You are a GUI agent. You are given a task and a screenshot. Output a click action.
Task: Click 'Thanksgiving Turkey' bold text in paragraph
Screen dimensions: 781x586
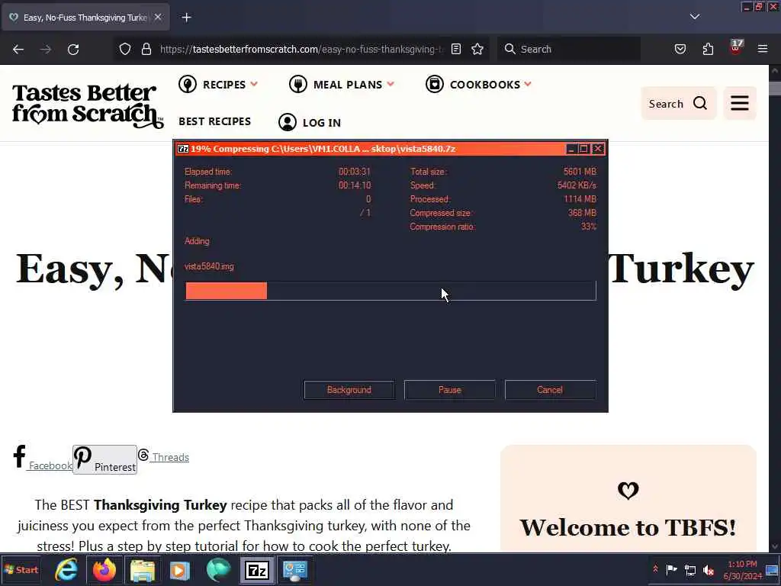click(160, 505)
